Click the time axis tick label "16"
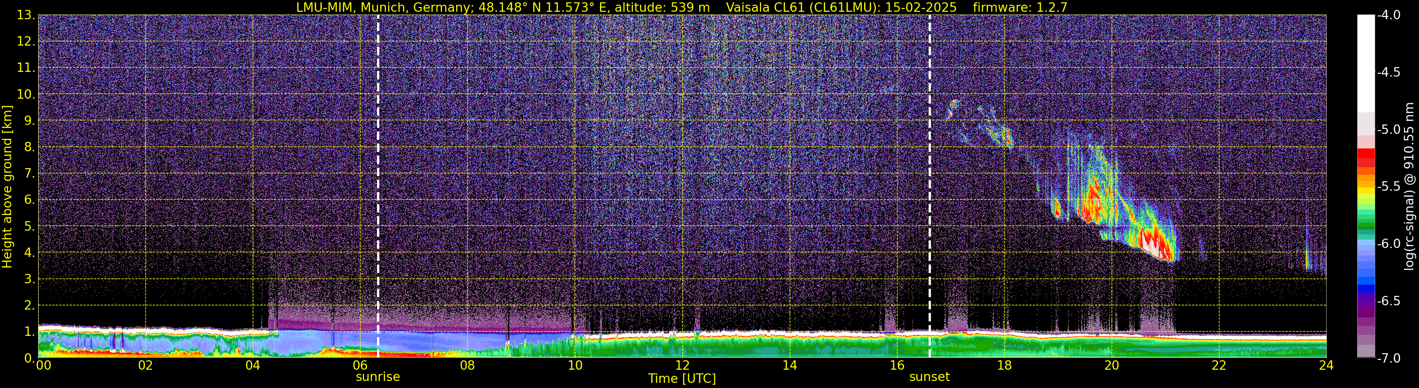Screen dimensions: 1419x388 tap(897, 365)
